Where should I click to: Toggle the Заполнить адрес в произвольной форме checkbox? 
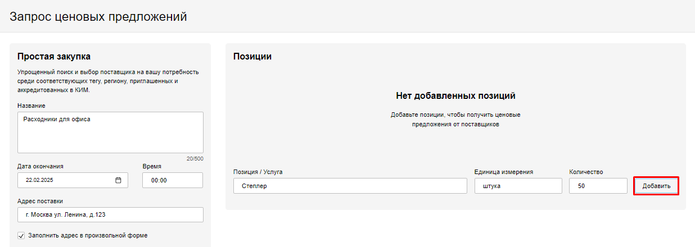click(21, 235)
